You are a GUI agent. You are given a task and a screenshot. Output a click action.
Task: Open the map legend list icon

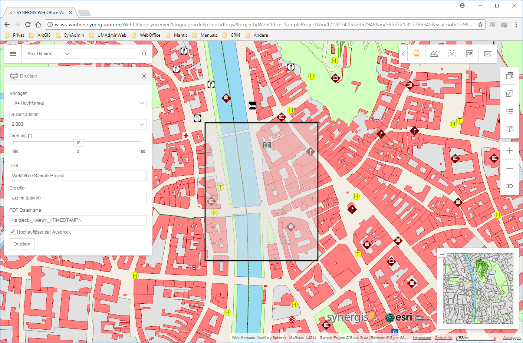click(x=510, y=111)
